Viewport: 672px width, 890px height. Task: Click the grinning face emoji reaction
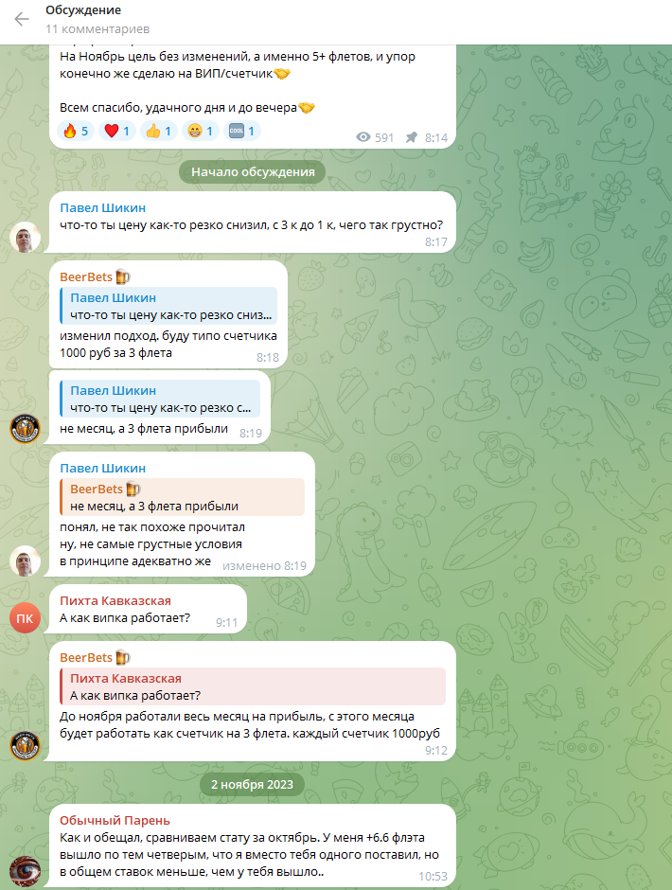click(201, 131)
